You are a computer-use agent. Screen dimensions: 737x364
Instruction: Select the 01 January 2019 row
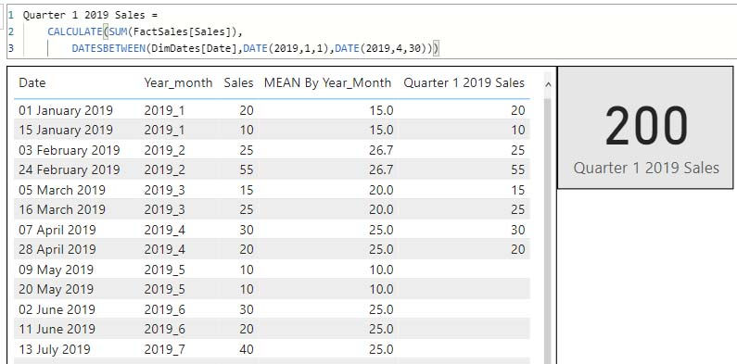coord(273,110)
